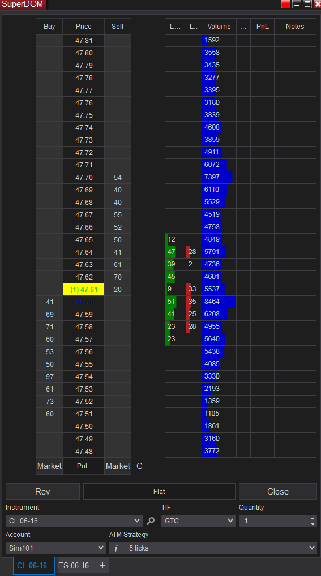
Task: Click sell cell 20 at price 47.61
Action: point(118,290)
